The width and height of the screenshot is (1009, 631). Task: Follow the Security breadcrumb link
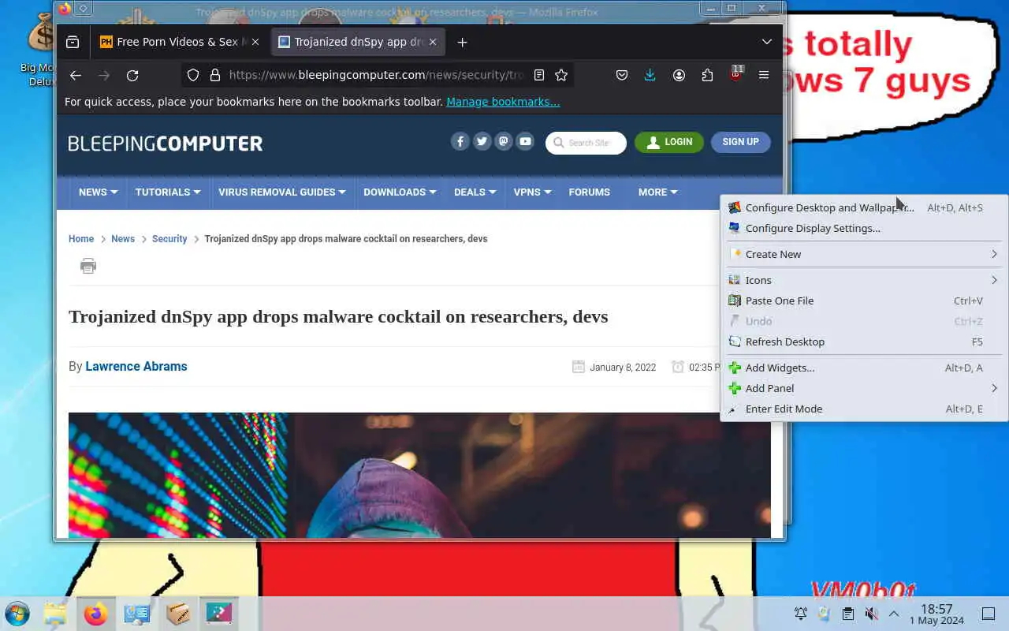click(169, 239)
